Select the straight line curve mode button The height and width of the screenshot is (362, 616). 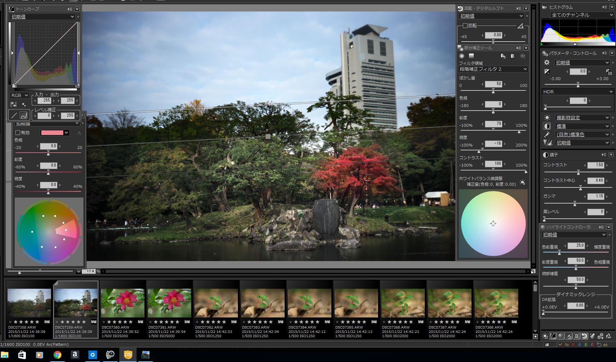(14, 115)
